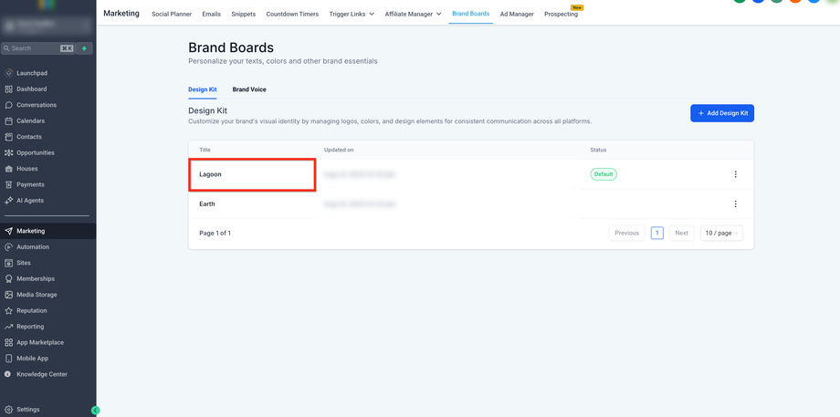Open the Social Planner tab
This screenshot has height=417, width=840.
coord(172,14)
